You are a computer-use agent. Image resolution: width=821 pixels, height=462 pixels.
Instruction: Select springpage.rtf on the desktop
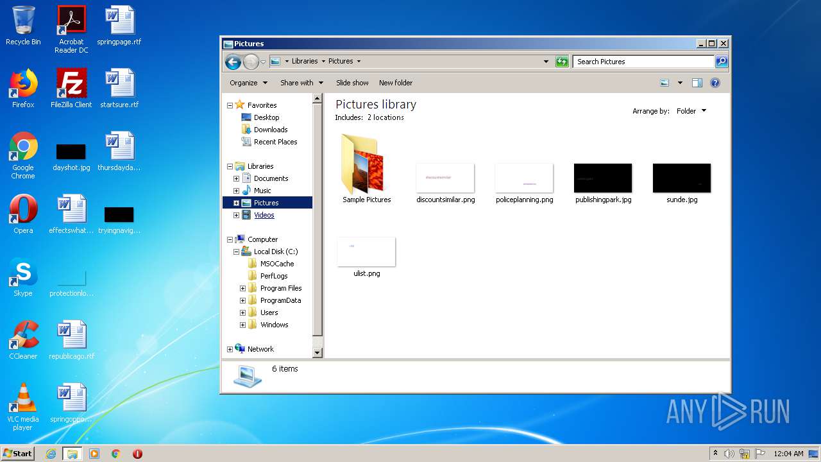(119, 26)
